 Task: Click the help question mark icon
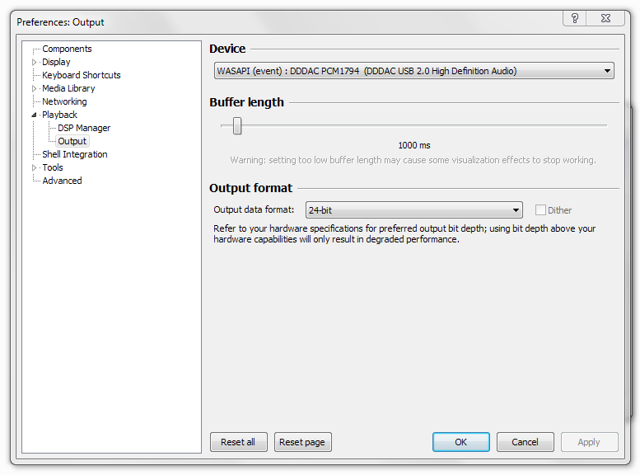point(575,18)
